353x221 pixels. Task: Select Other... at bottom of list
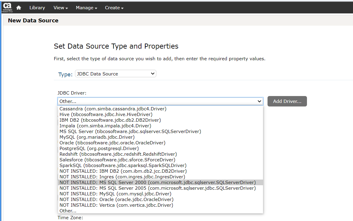(x=68, y=211)
